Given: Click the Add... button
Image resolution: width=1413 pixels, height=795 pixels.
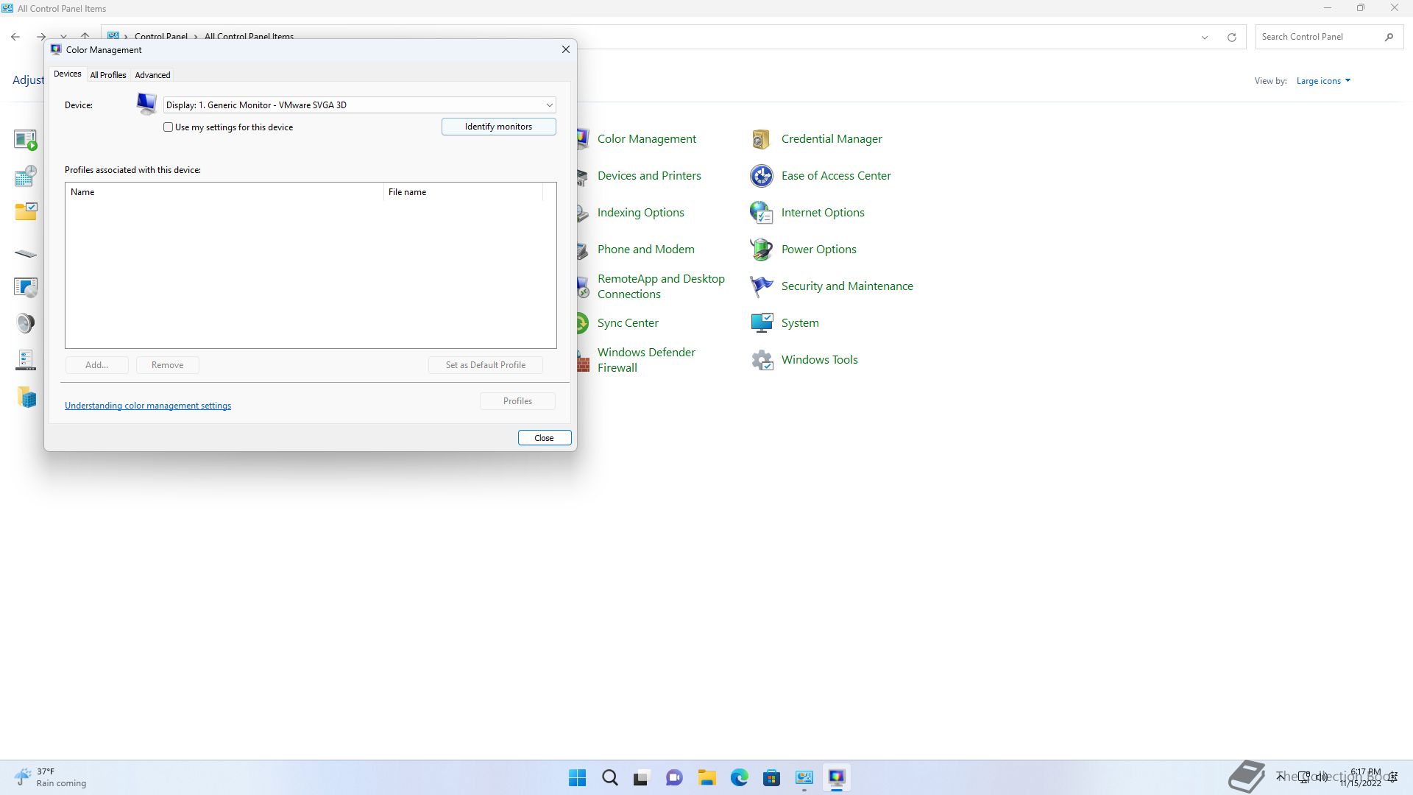Looking at the screenshot, I should coord(96,365).
